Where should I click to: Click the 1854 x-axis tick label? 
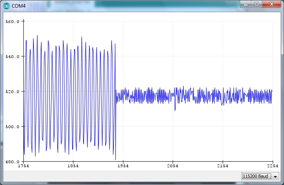pos(73,166)
